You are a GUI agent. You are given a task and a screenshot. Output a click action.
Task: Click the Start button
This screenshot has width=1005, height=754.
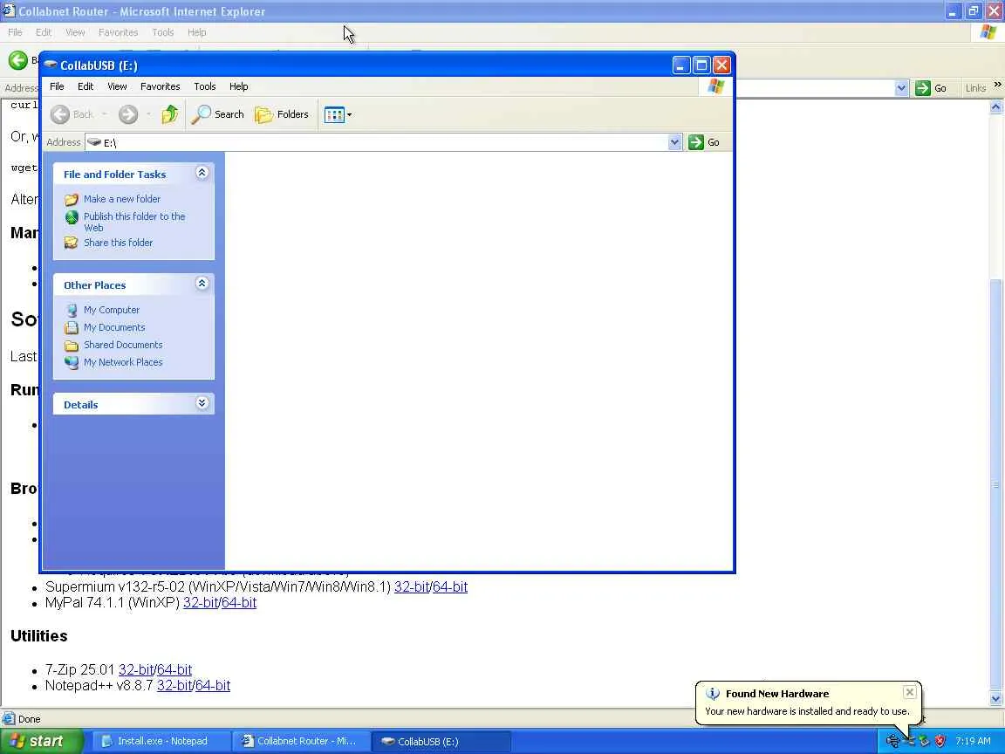click(41, 741)
